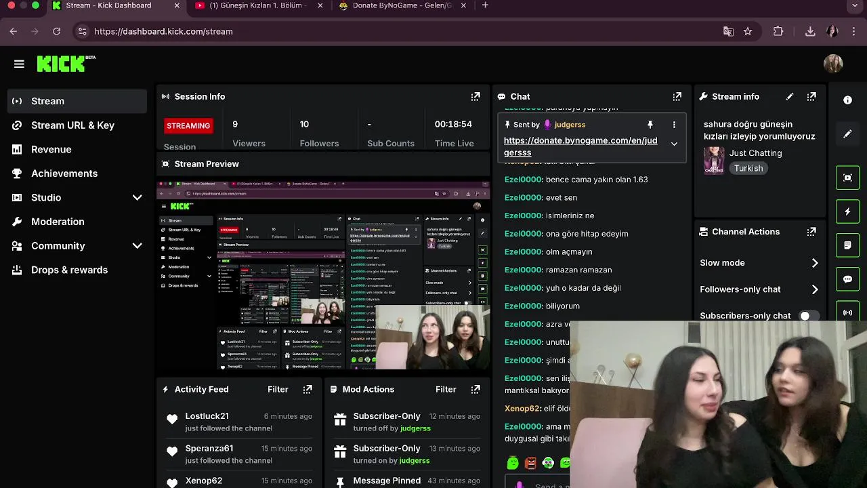Click the info icon in right sidebar
The width and height of the screenshot is (867, 488).
point(847,100)
